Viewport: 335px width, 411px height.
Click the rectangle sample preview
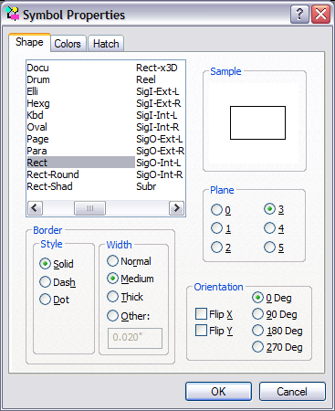point(257,122)
